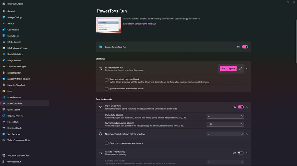The image size is (297, 166).
Task: Open the Color Picker sidebar icon
Action: point(4,30)
